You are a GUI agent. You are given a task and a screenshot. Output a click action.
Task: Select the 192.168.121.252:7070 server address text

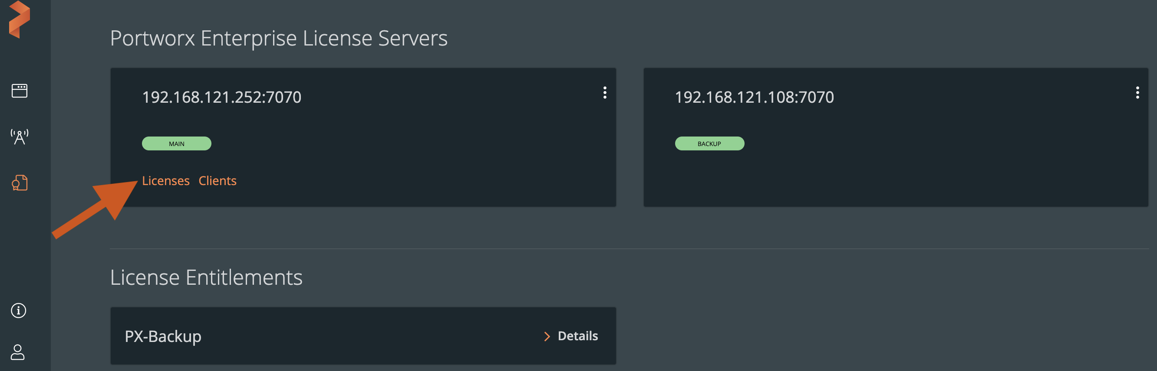tap(221, 98)
